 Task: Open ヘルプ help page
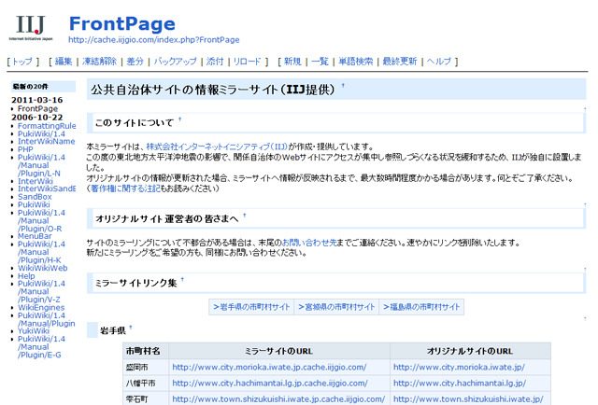[438, 62]
